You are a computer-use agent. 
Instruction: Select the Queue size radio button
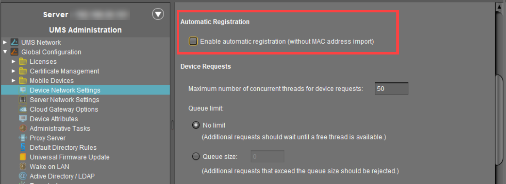tap(196, 156)
